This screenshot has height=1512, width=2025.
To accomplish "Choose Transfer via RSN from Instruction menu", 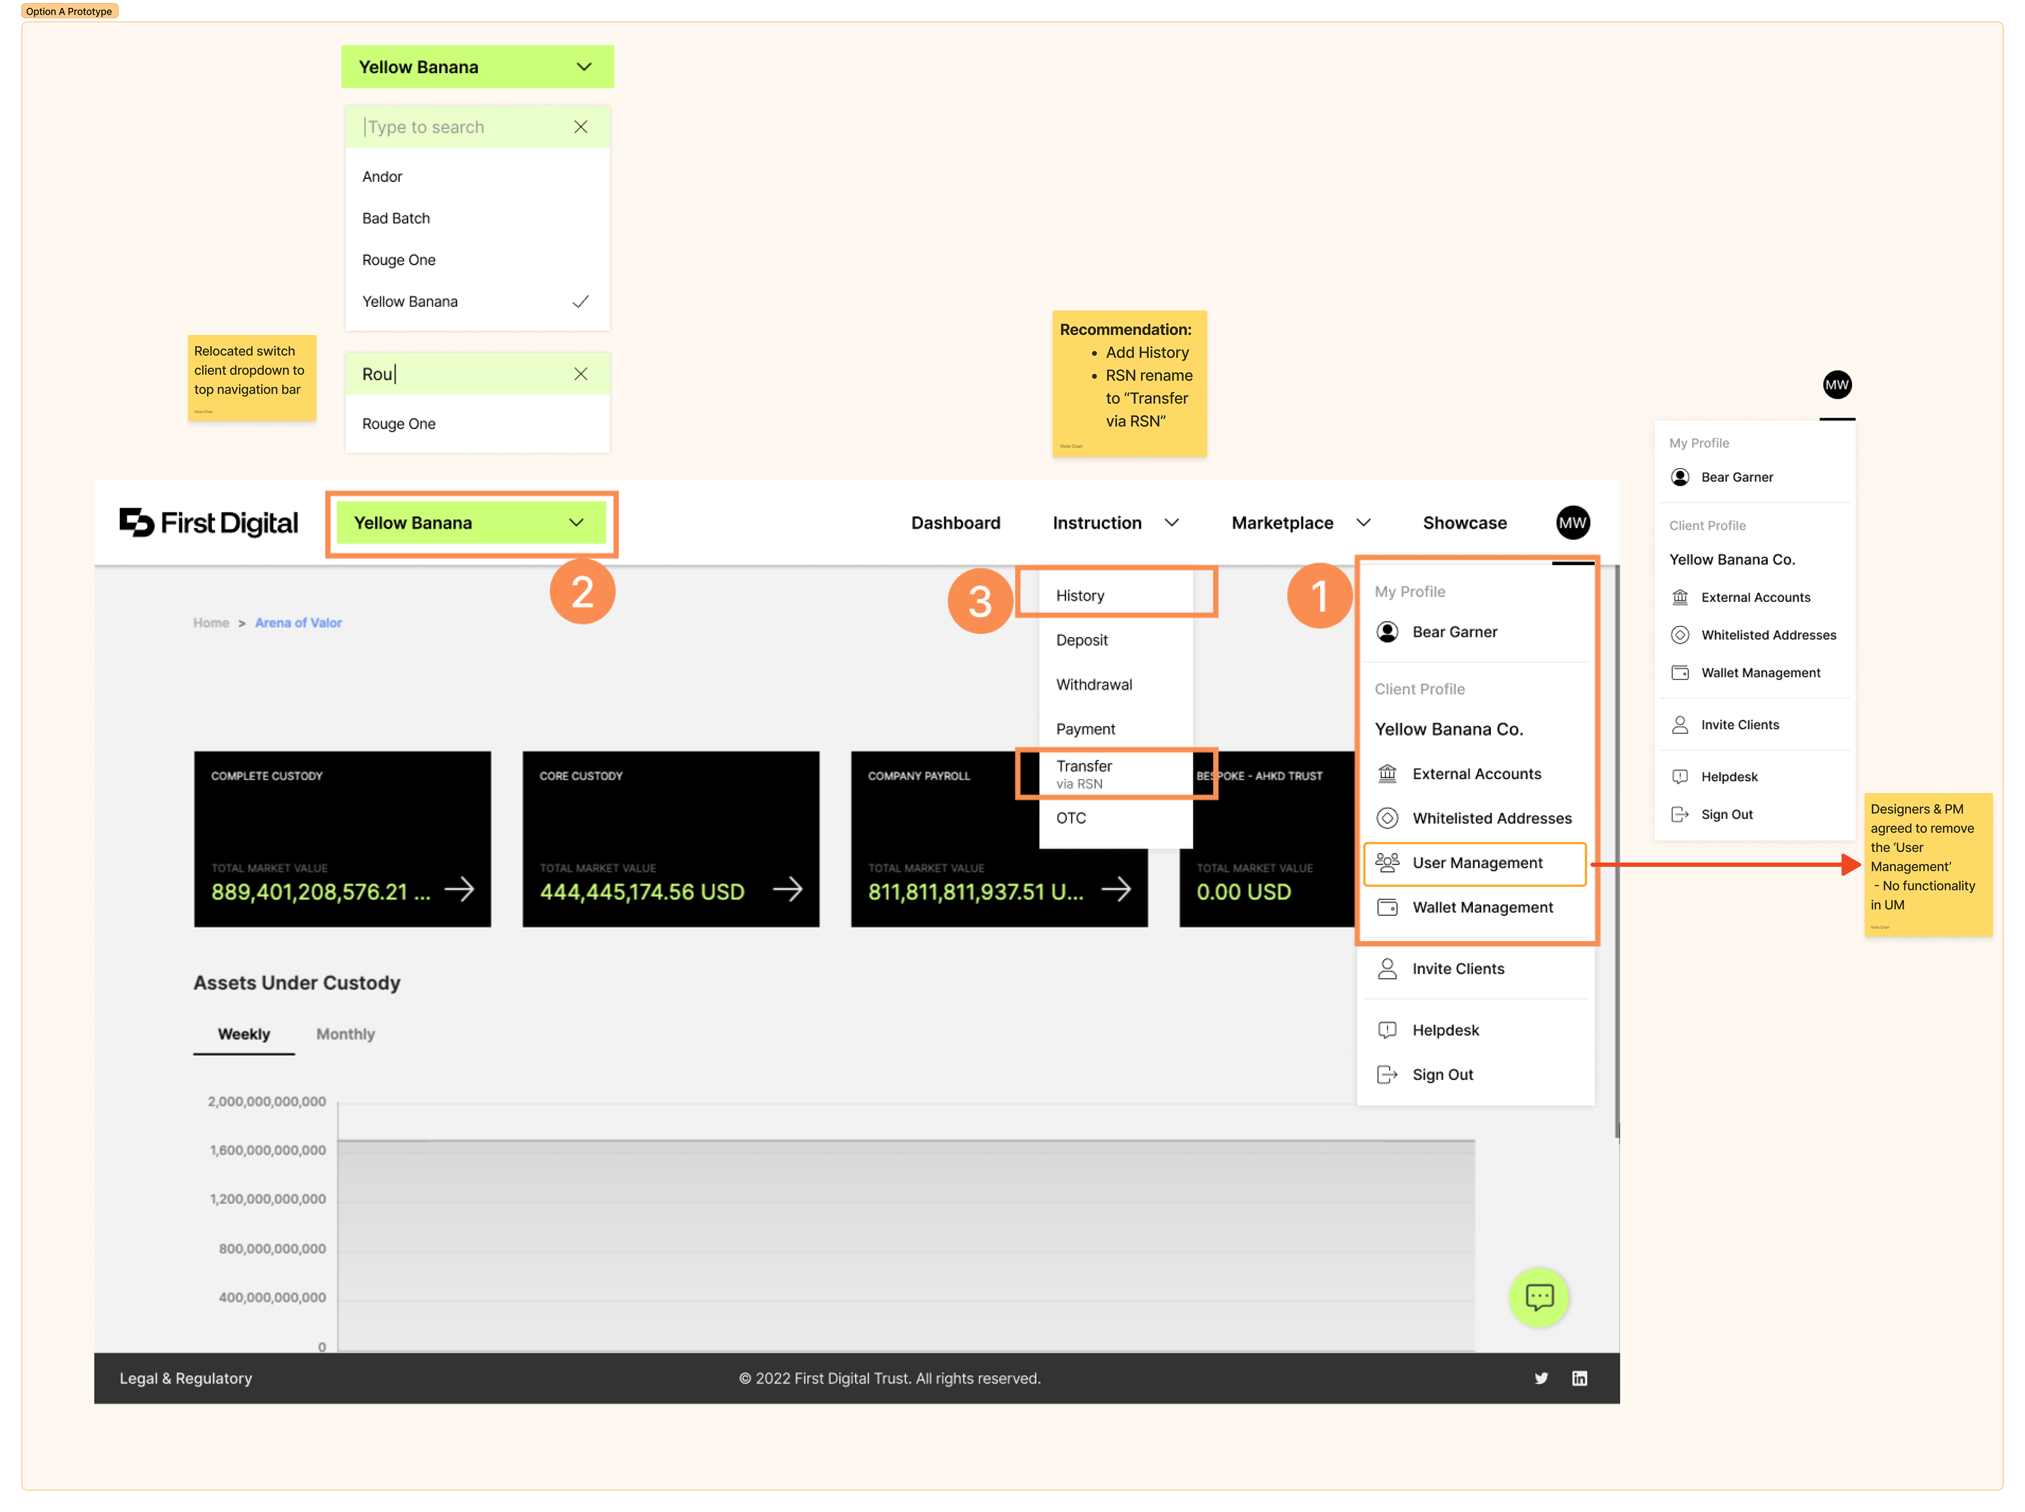I will point(1115,773).
